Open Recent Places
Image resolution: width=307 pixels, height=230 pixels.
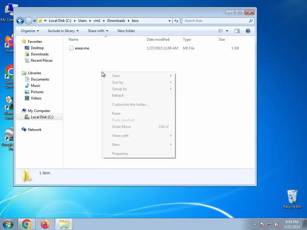41,60
